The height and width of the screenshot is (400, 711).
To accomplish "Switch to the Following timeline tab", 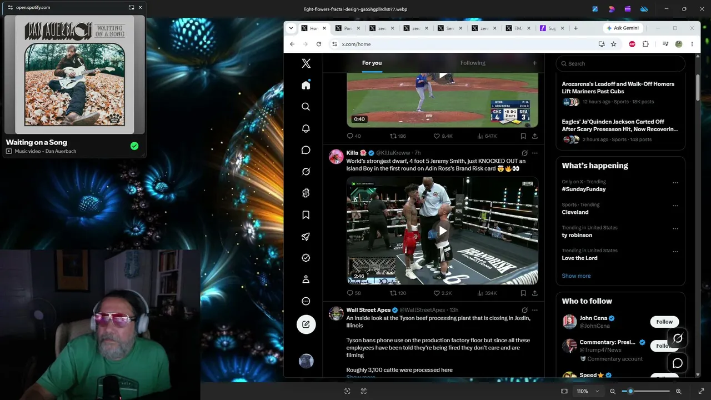I will [x=473, y=63].
